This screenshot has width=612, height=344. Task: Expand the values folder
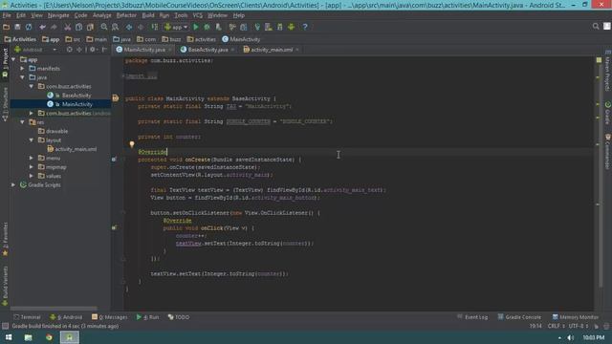click(x=32, y=176)
